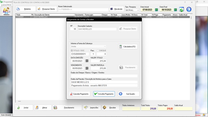Click the Dados do Cheque / Banco field
The width and height of the screenshot is (208, 117).
point(104,76)
